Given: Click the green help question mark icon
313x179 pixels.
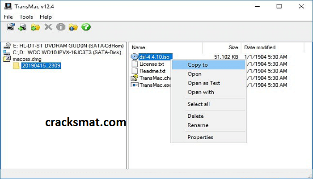Looking at the screenshot, I should 86,27.
